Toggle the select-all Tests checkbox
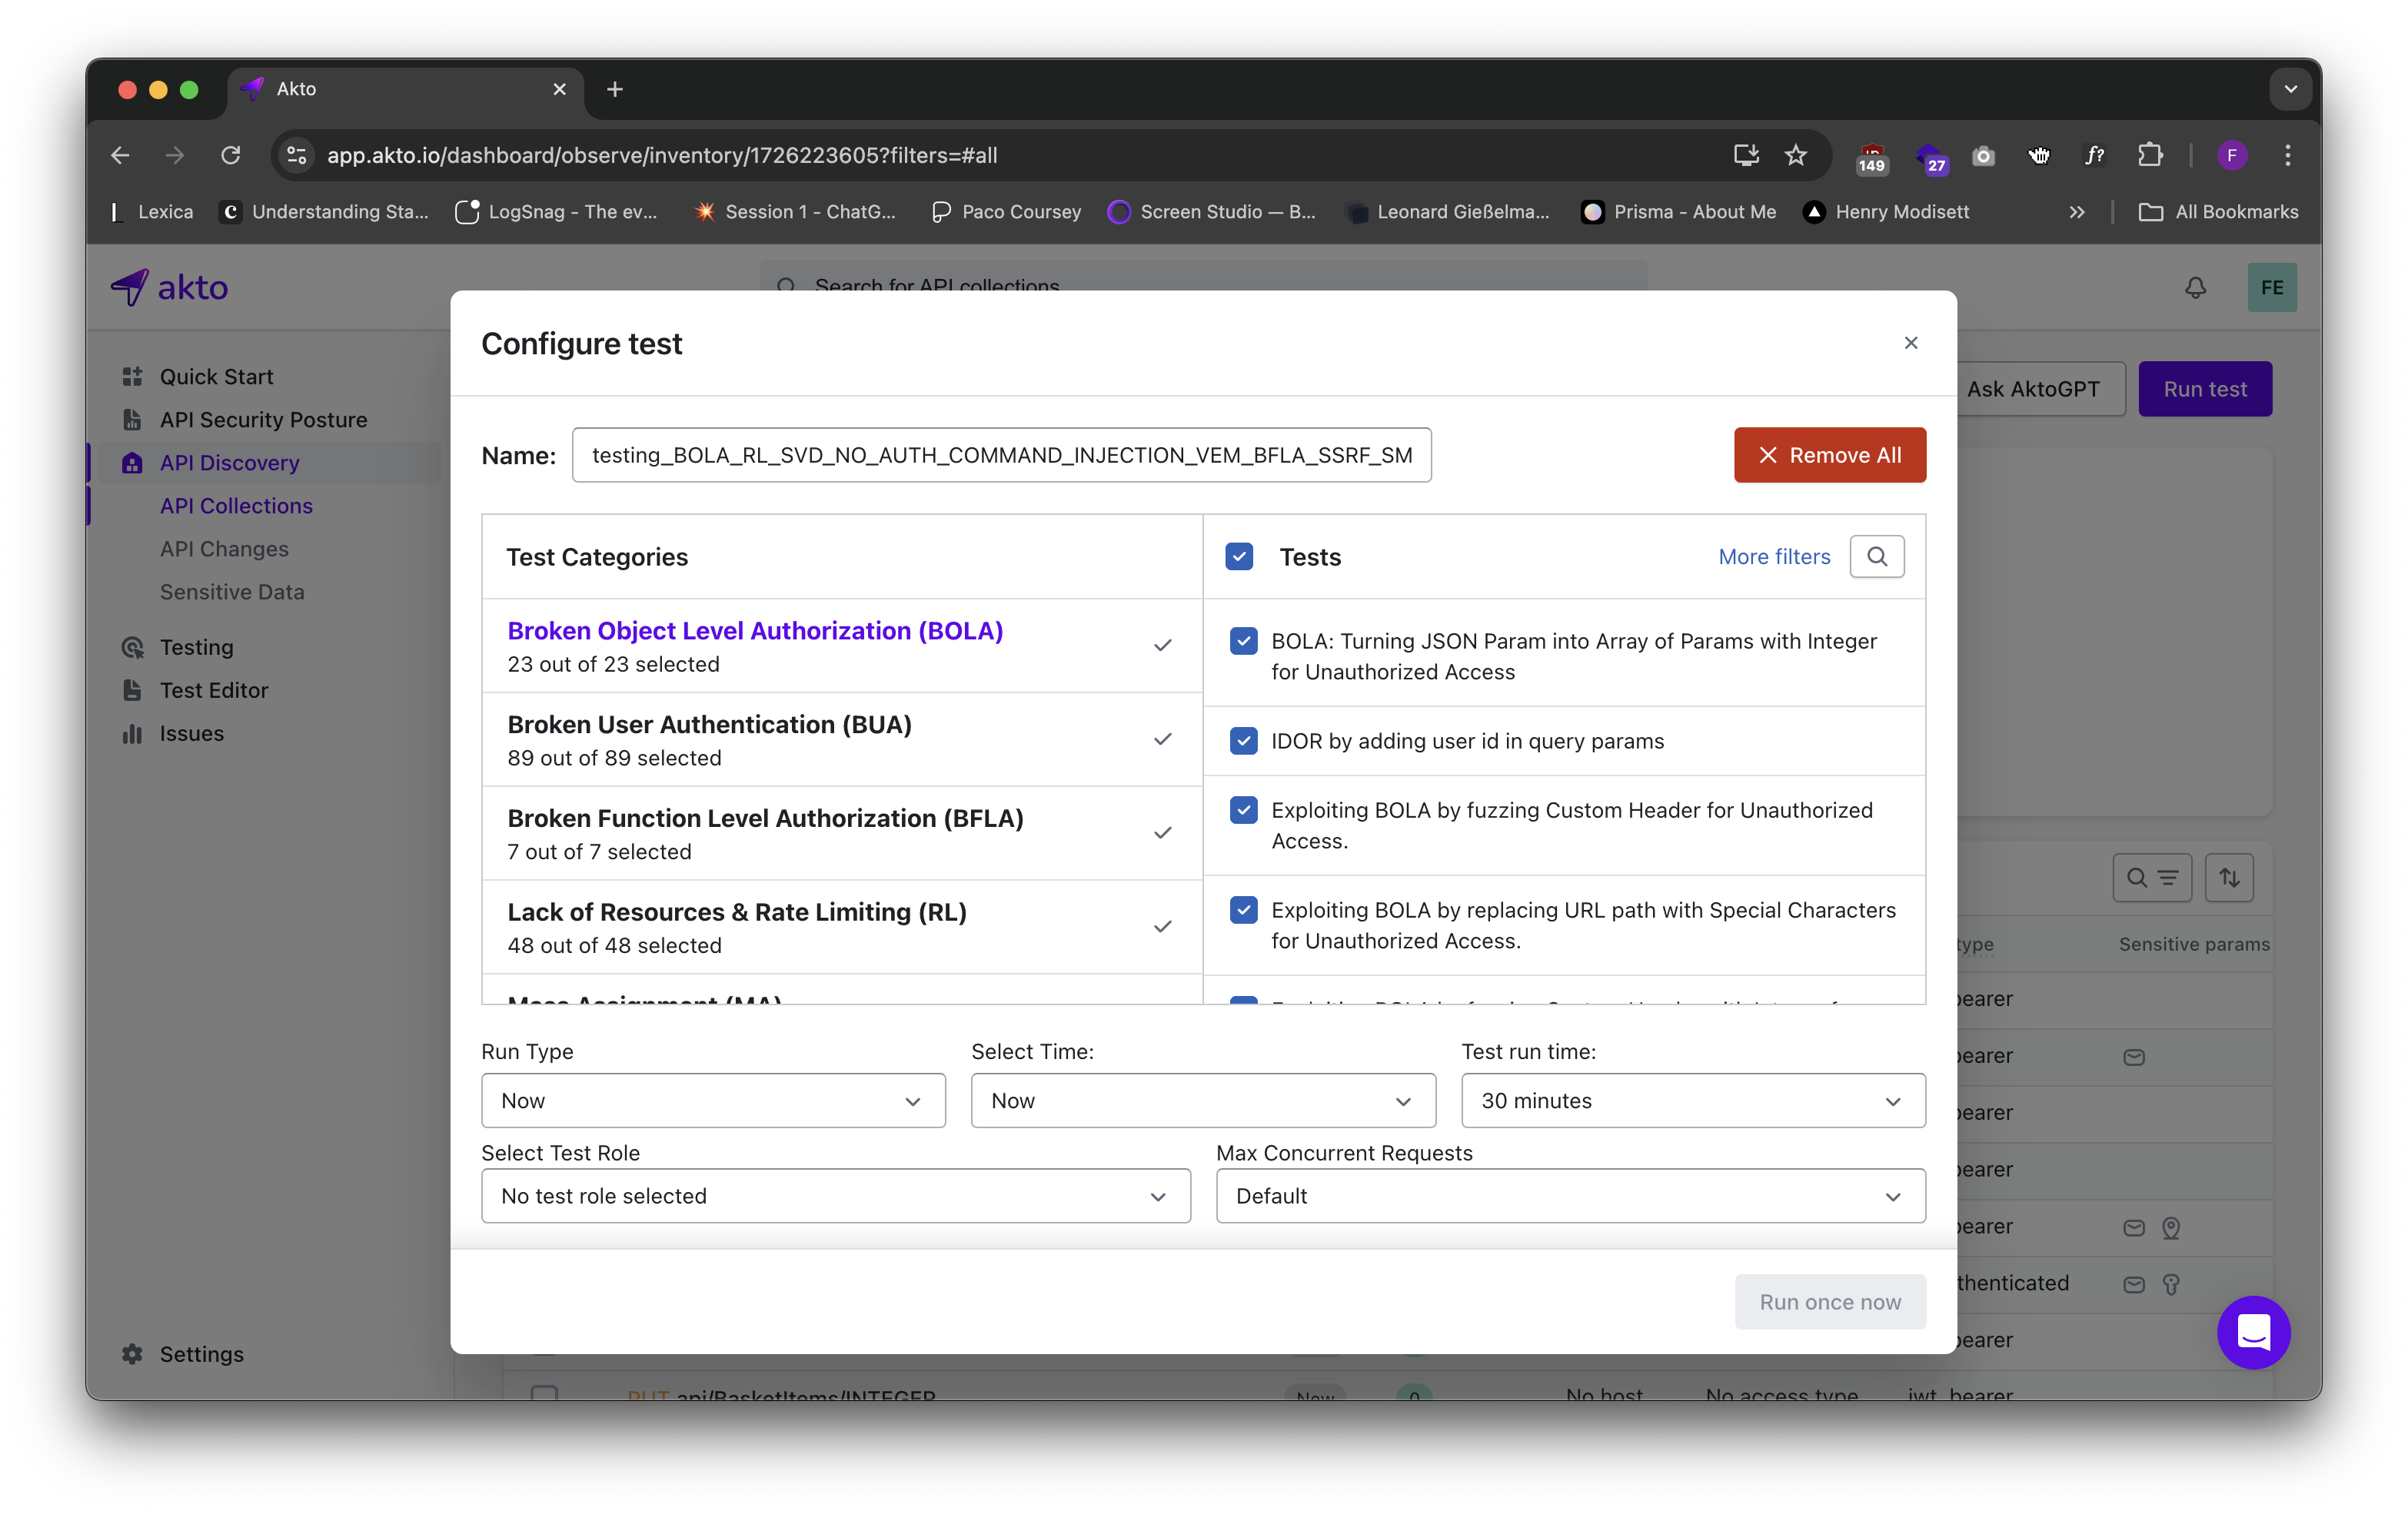This screenshot has height=1514, width=2408. pos(1238,556)
